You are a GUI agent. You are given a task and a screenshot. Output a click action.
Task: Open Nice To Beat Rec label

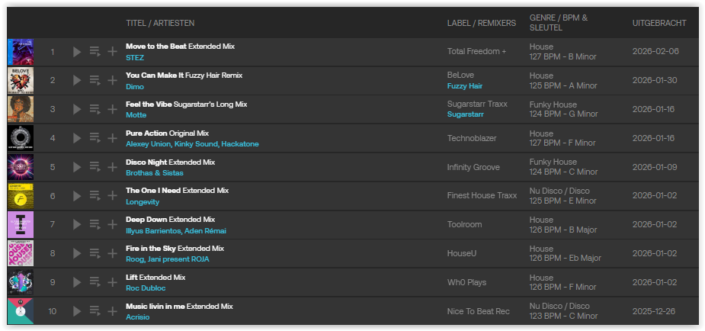(x=479, y=311)
